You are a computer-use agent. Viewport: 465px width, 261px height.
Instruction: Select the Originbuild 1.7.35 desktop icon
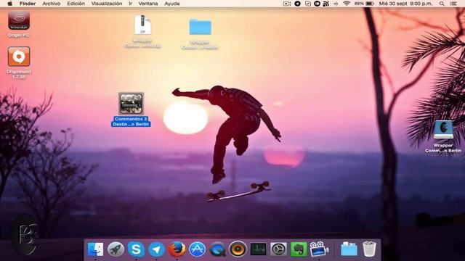pos(19,57)
